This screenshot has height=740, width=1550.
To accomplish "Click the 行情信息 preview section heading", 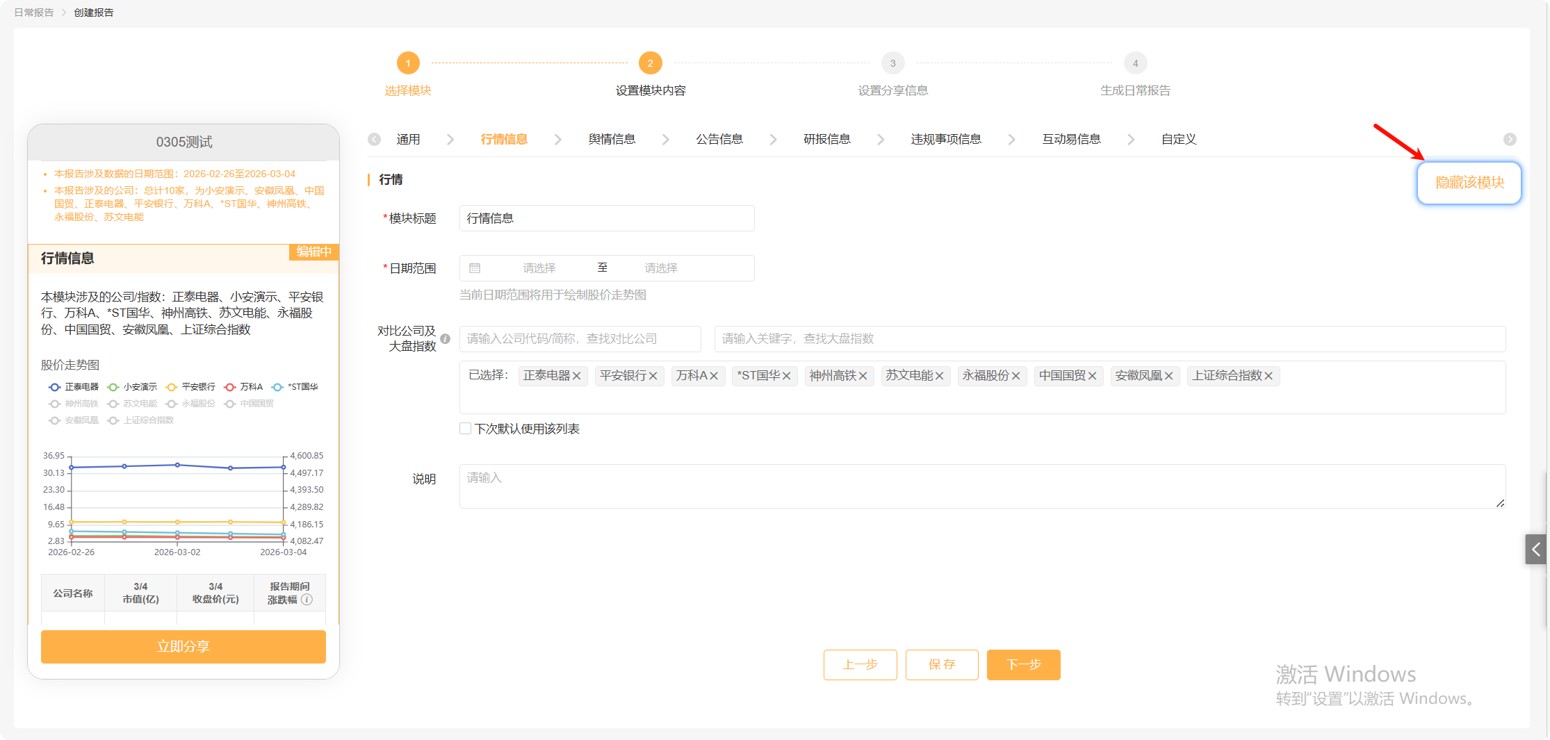I will (x=67, y=258).
